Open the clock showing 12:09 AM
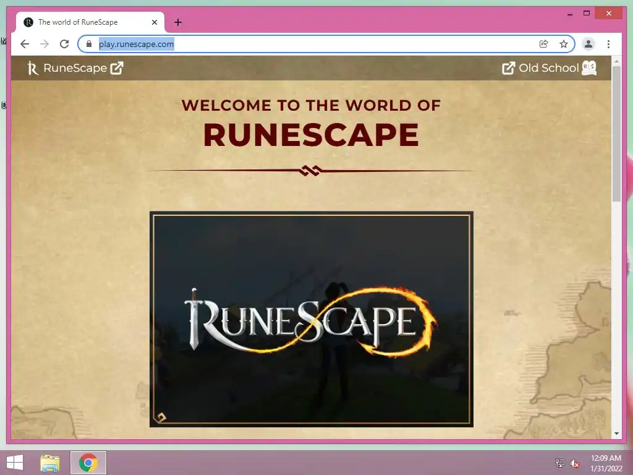The image size is (633, 475). pyautogui.click(x=606, y=463)
